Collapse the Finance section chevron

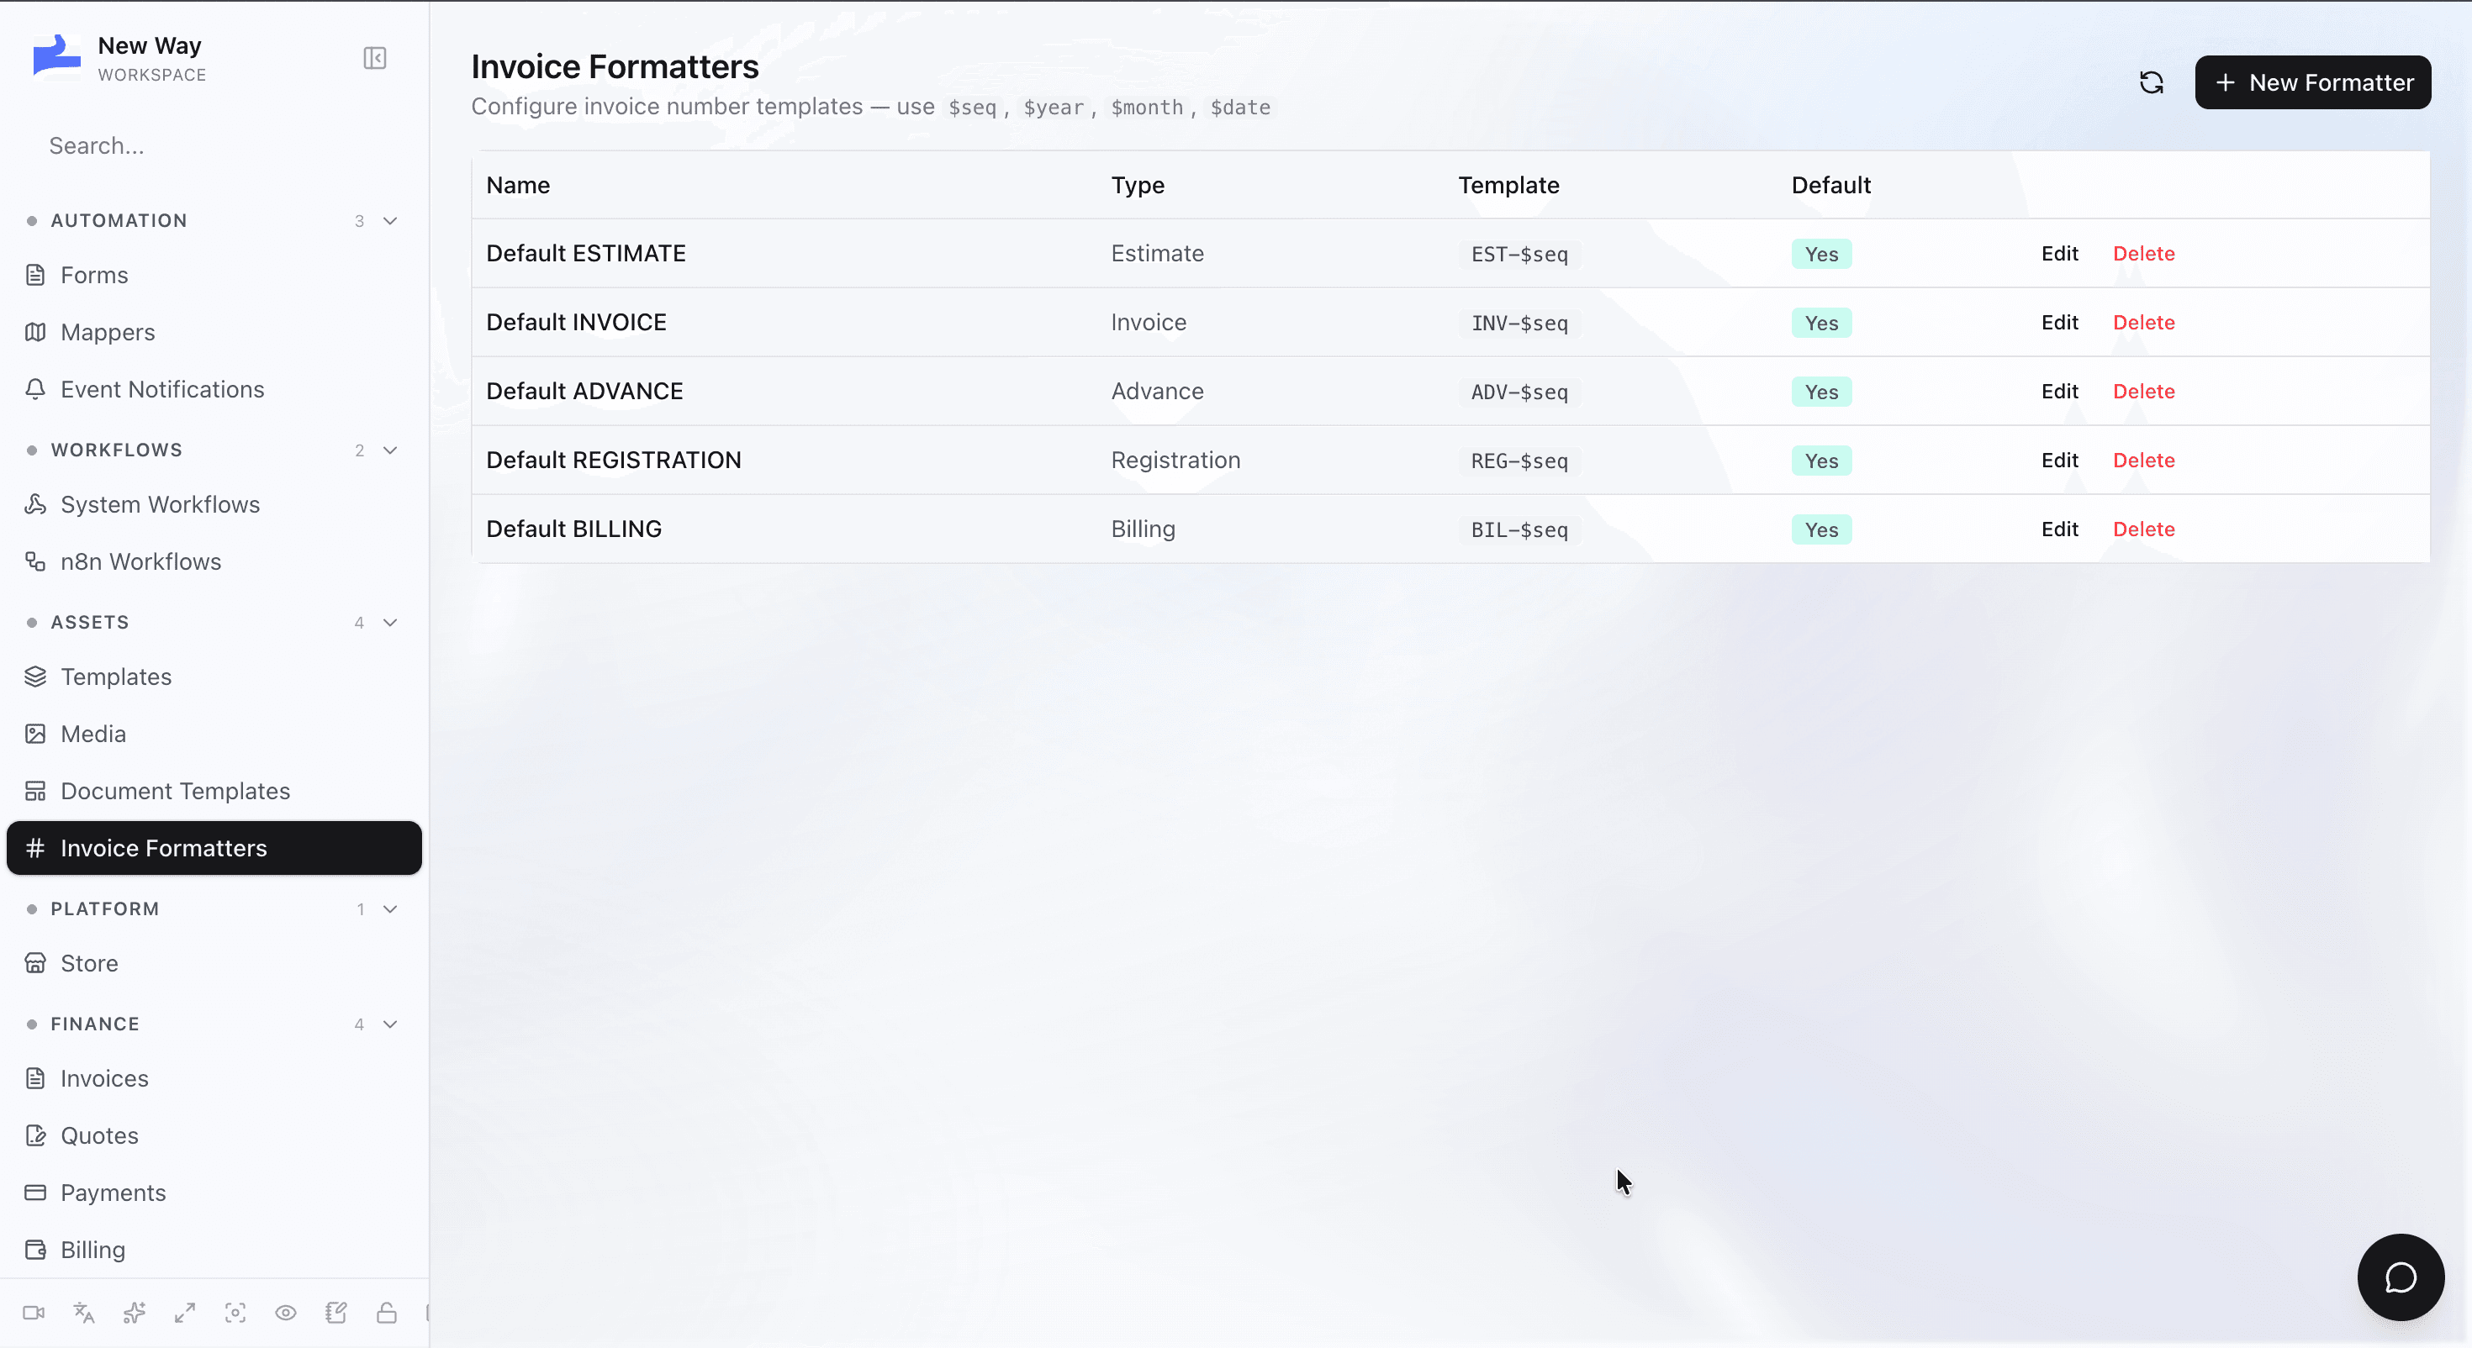389,1024
